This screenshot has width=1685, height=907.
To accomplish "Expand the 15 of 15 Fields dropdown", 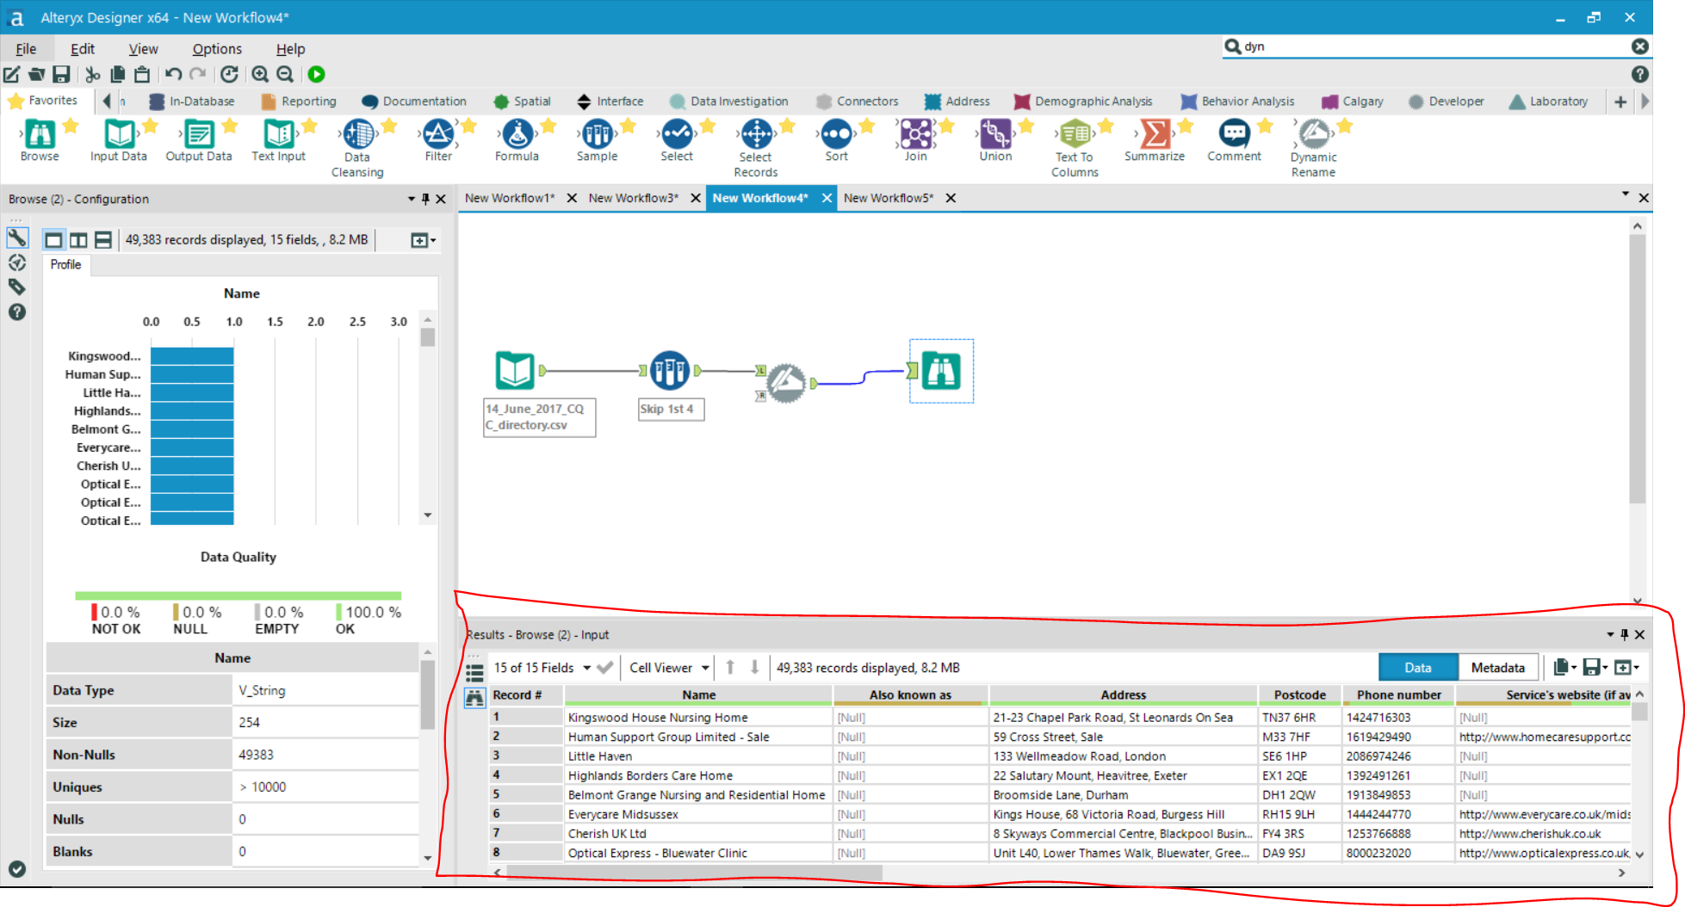I will [586, 668].
